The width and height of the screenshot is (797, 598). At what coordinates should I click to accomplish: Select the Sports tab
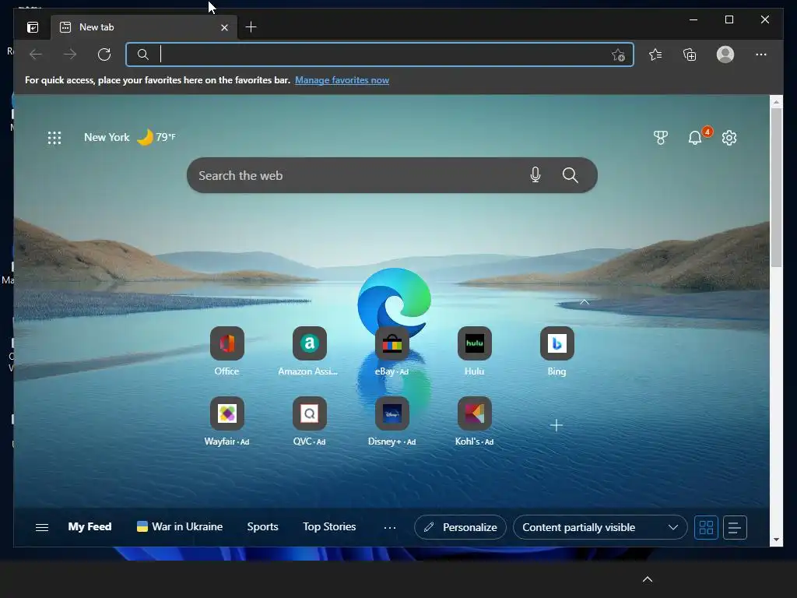coord(263,527)
